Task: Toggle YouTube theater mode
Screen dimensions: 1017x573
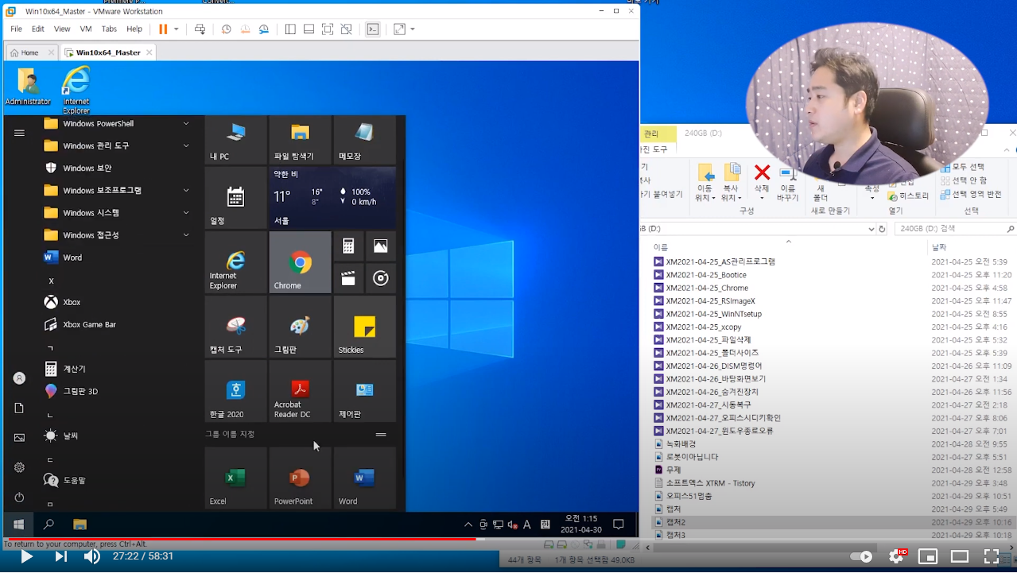Action: click(960, 556)
